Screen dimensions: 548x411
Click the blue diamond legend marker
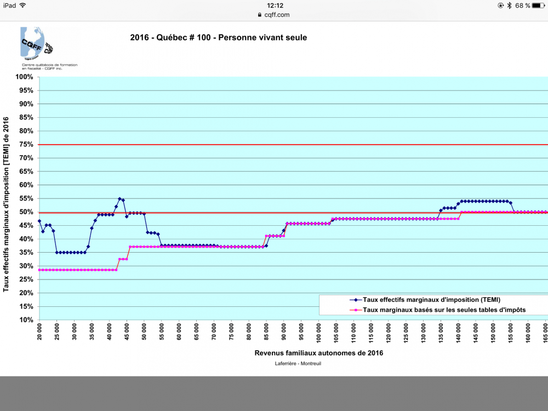[x=356, y=300]
